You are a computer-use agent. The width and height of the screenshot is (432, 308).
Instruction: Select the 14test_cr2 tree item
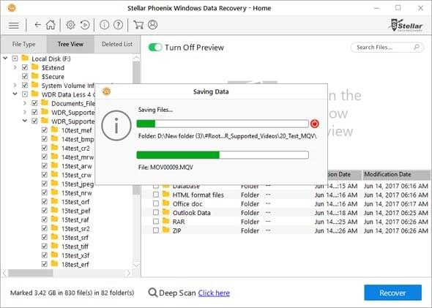(x=75, y=148)
